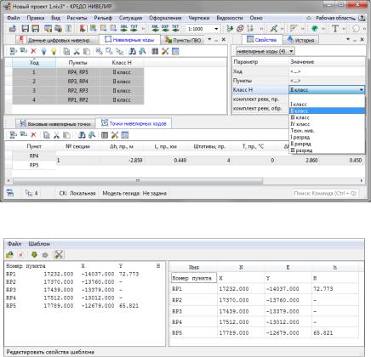Select Техн. нив. from the dropdown list
The width and height of the screenshot is (371, 357).
[x=327, y=131]
